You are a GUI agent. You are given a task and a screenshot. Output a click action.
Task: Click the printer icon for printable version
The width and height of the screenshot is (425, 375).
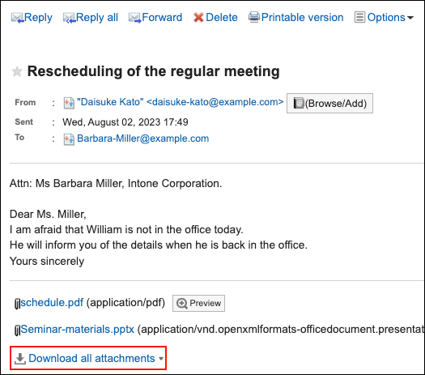tap(254, 17)
